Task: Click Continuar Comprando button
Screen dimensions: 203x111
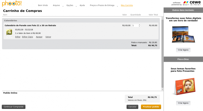Action: [14, 107]
